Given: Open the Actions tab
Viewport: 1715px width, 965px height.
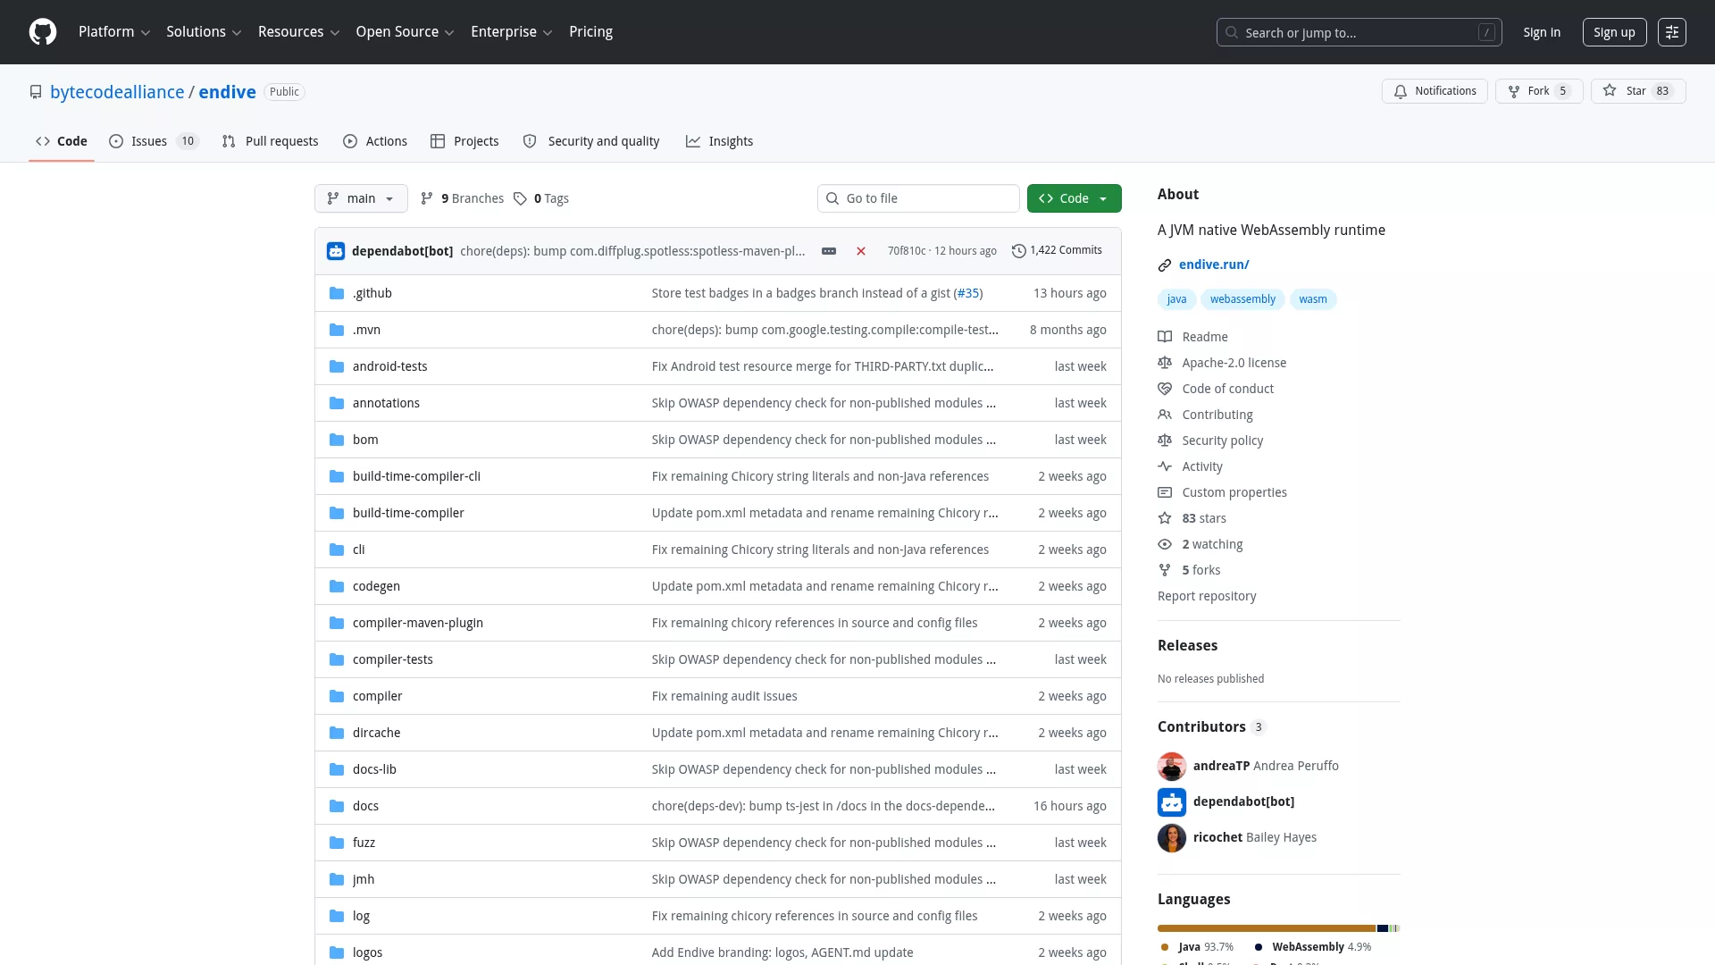Looking at the screenshot, I should [x=375, y=141].
